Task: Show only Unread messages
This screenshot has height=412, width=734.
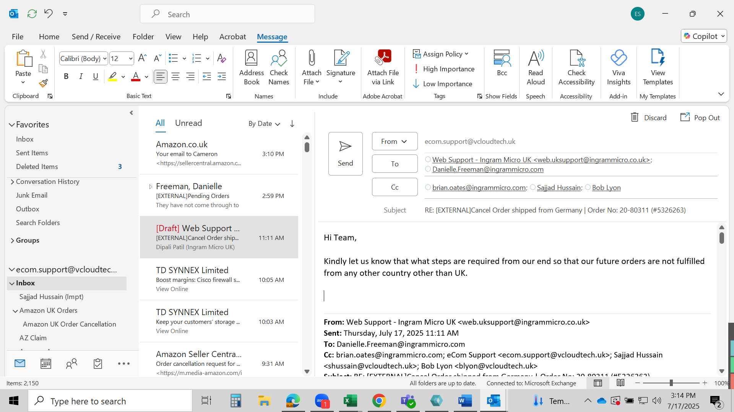Action: [x=188, y=123]
